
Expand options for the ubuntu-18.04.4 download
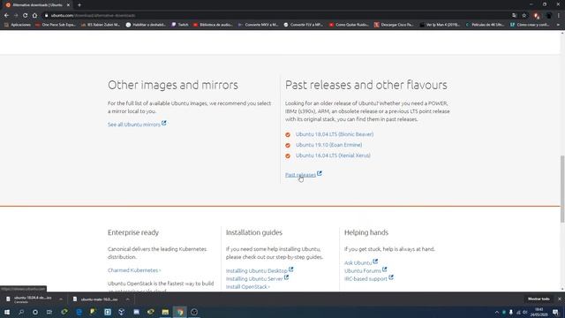point(61,299)
